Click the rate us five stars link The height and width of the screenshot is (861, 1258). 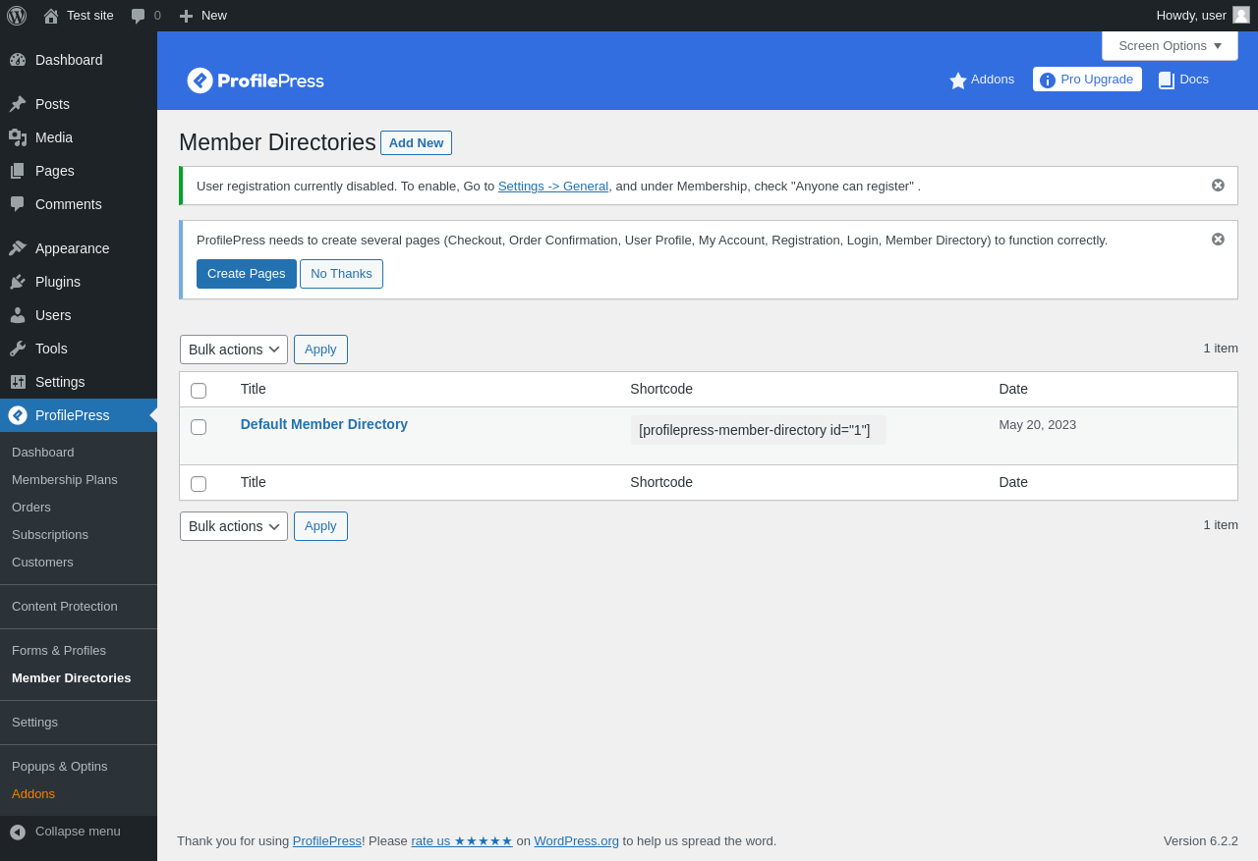(x=462, y=841)
